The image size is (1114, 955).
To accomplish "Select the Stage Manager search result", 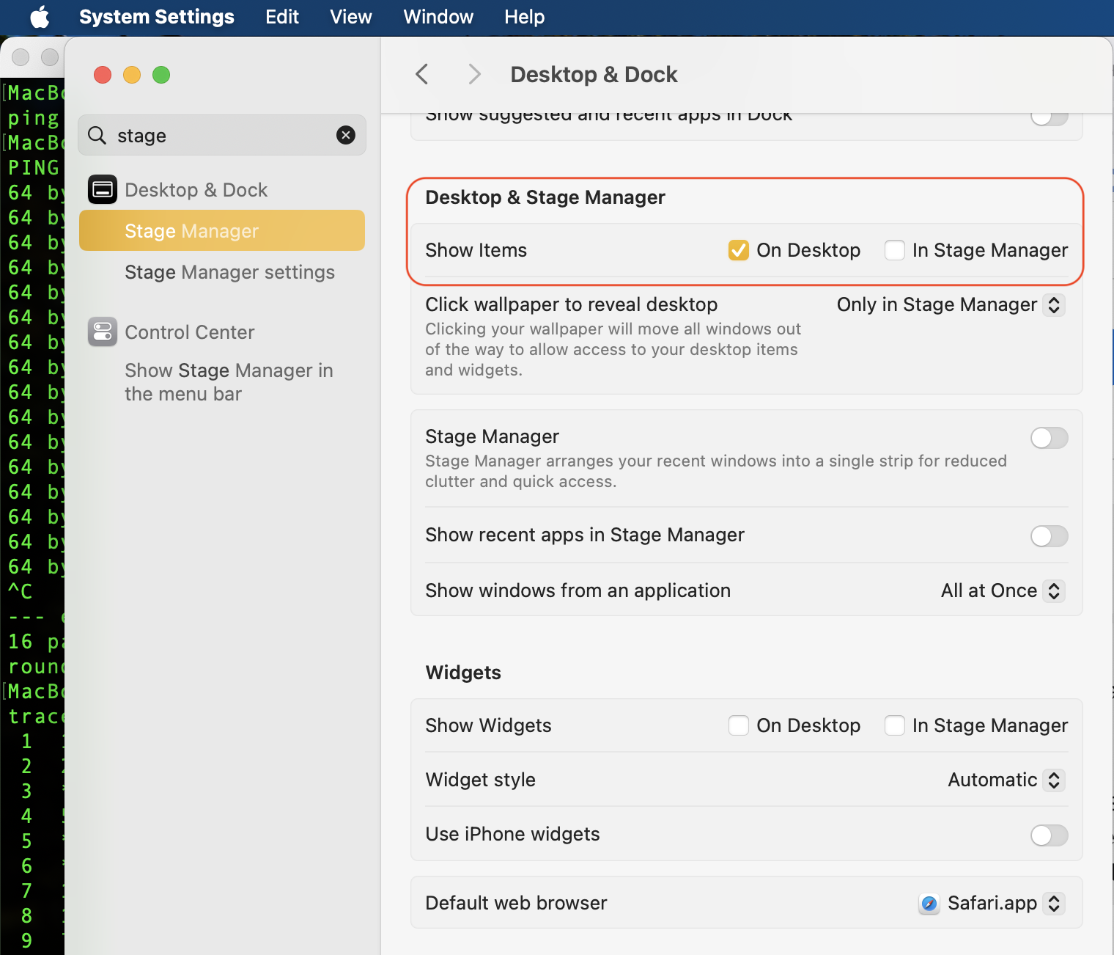I will [x=222, y=230].
